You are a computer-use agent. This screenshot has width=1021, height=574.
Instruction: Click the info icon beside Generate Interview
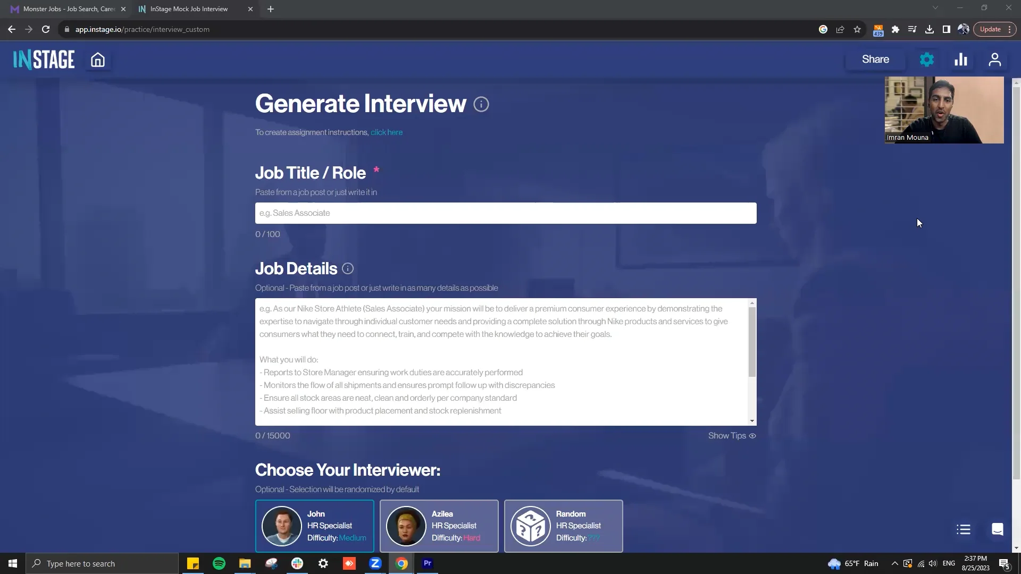pos(481,104)
